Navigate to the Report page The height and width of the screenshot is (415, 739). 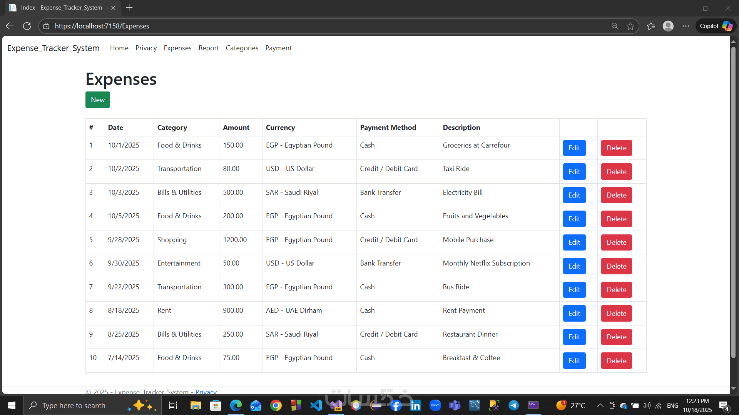click(x=209, y=48)
